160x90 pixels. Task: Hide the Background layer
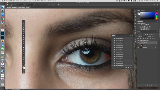(138, 47)
